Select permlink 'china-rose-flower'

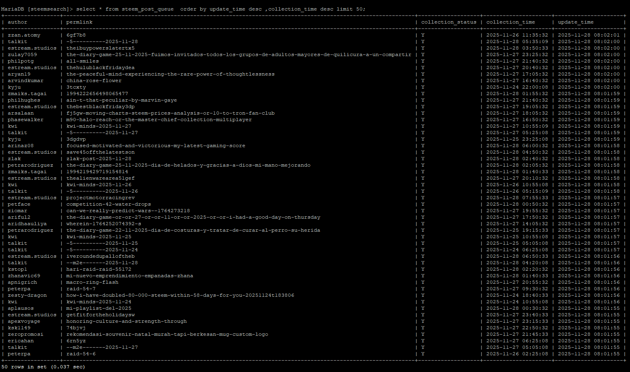tap(94, 80)
